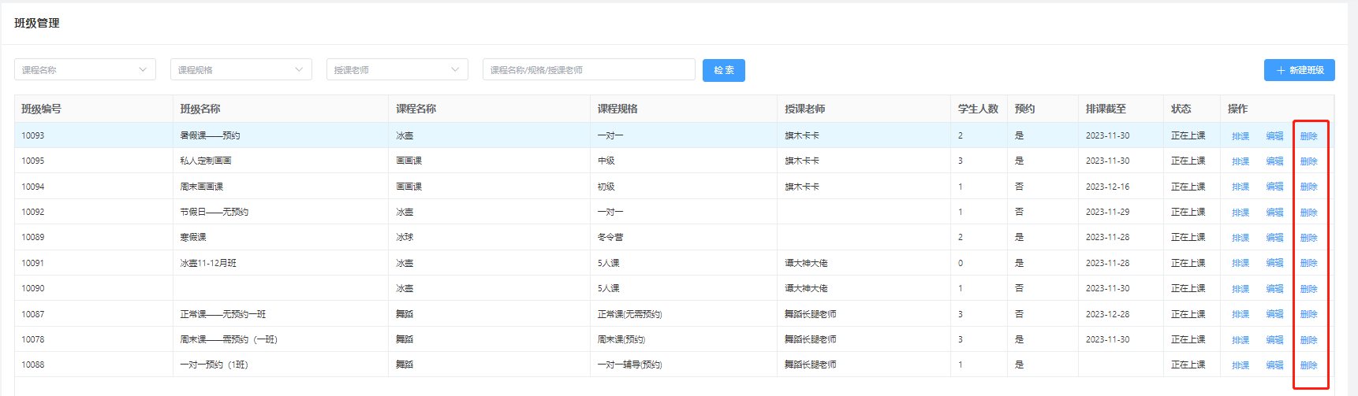Click 删除 for class 10089 寒假课

point(1308,238)
